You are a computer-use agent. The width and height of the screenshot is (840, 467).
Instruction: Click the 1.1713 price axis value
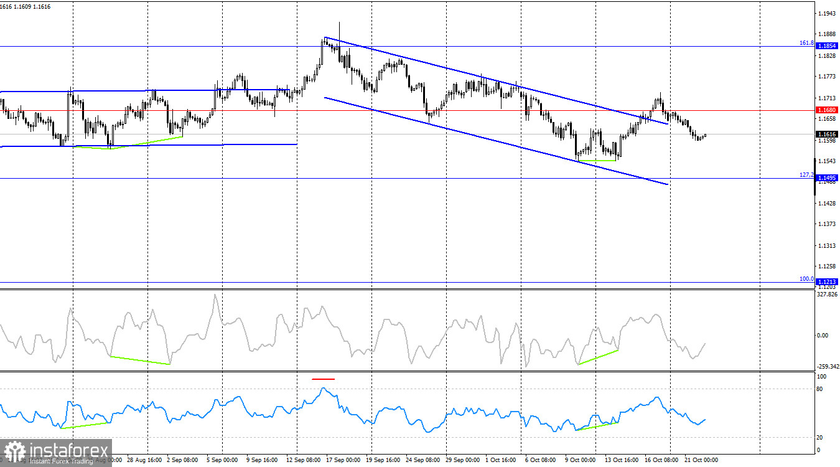[x=826, y=98]
